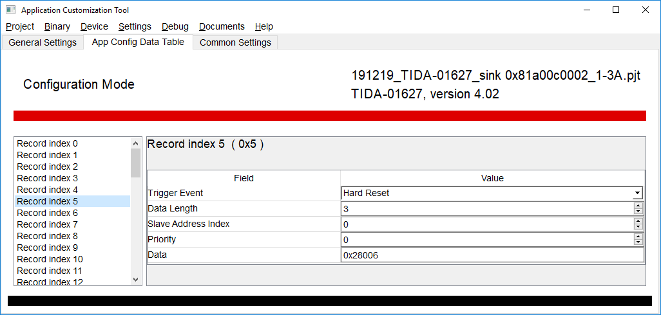
Task: Select Record index 9 in the list
Action: (73, 248)
